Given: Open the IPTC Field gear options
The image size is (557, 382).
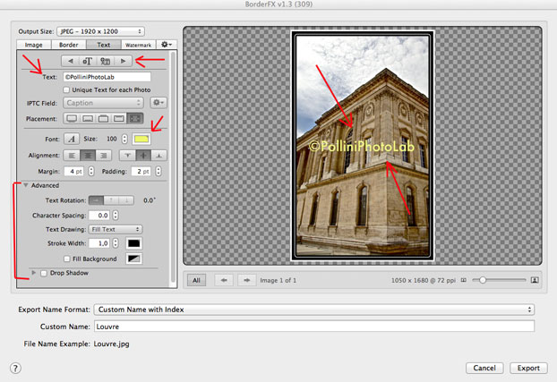Looking at the screenshot, I should [159, 103].
